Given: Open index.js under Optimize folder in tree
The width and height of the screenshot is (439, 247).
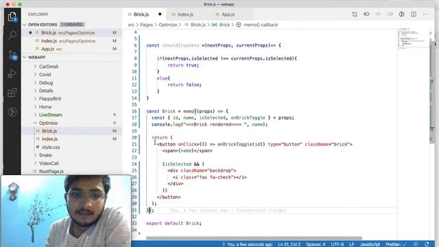Looking at the screenshot, I should (x=71, y=139).
